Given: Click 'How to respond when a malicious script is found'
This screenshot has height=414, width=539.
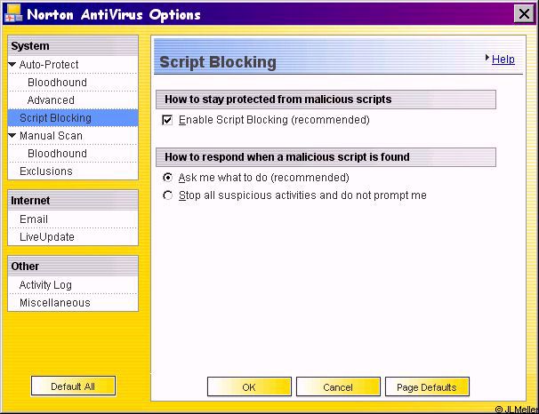Looking at the screenshot, I should click(326, 157).
